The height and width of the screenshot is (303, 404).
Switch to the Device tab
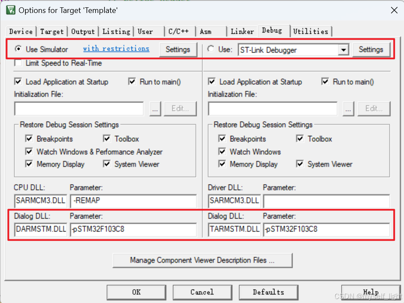21,32
